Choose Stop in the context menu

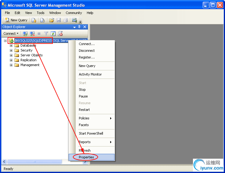92,90
